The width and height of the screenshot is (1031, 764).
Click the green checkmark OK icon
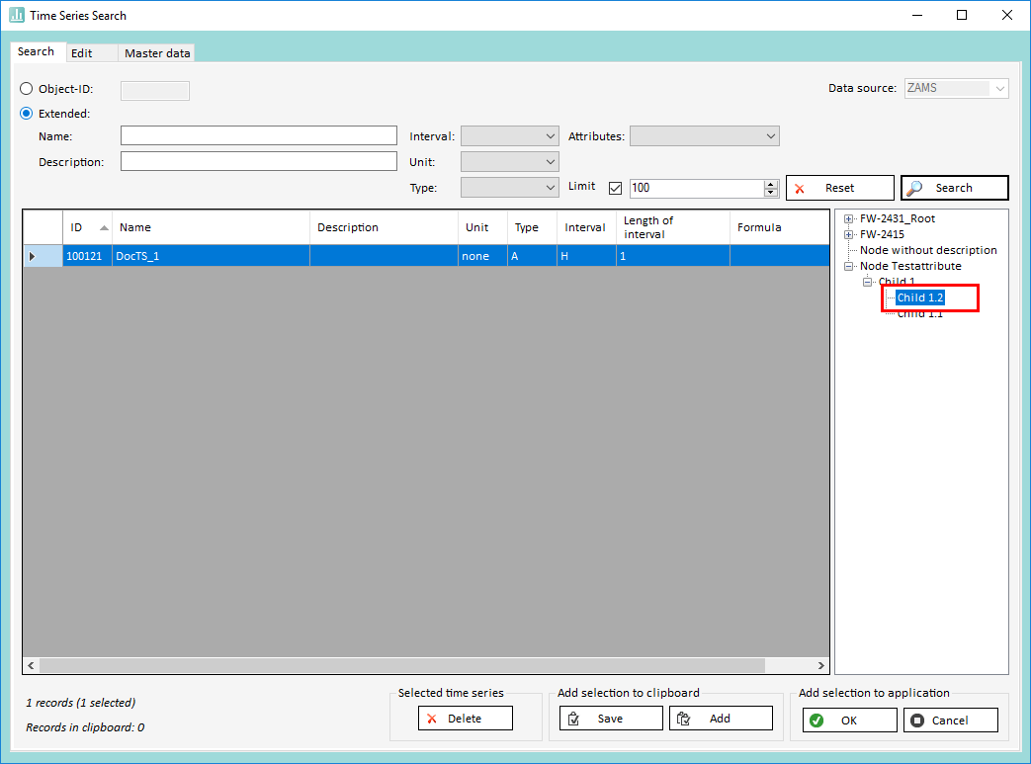[816, 721]
